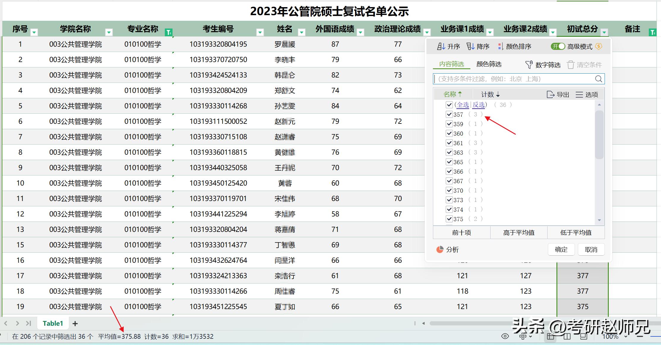
Task: Open the 分析 analysis panel
Action: point(448,249)
